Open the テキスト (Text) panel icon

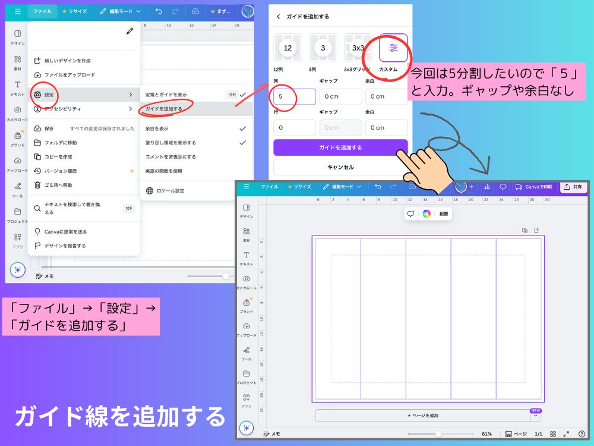(18, 83)
